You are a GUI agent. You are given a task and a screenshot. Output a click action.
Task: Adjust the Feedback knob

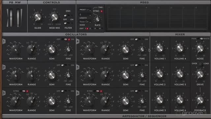[200, 100]
